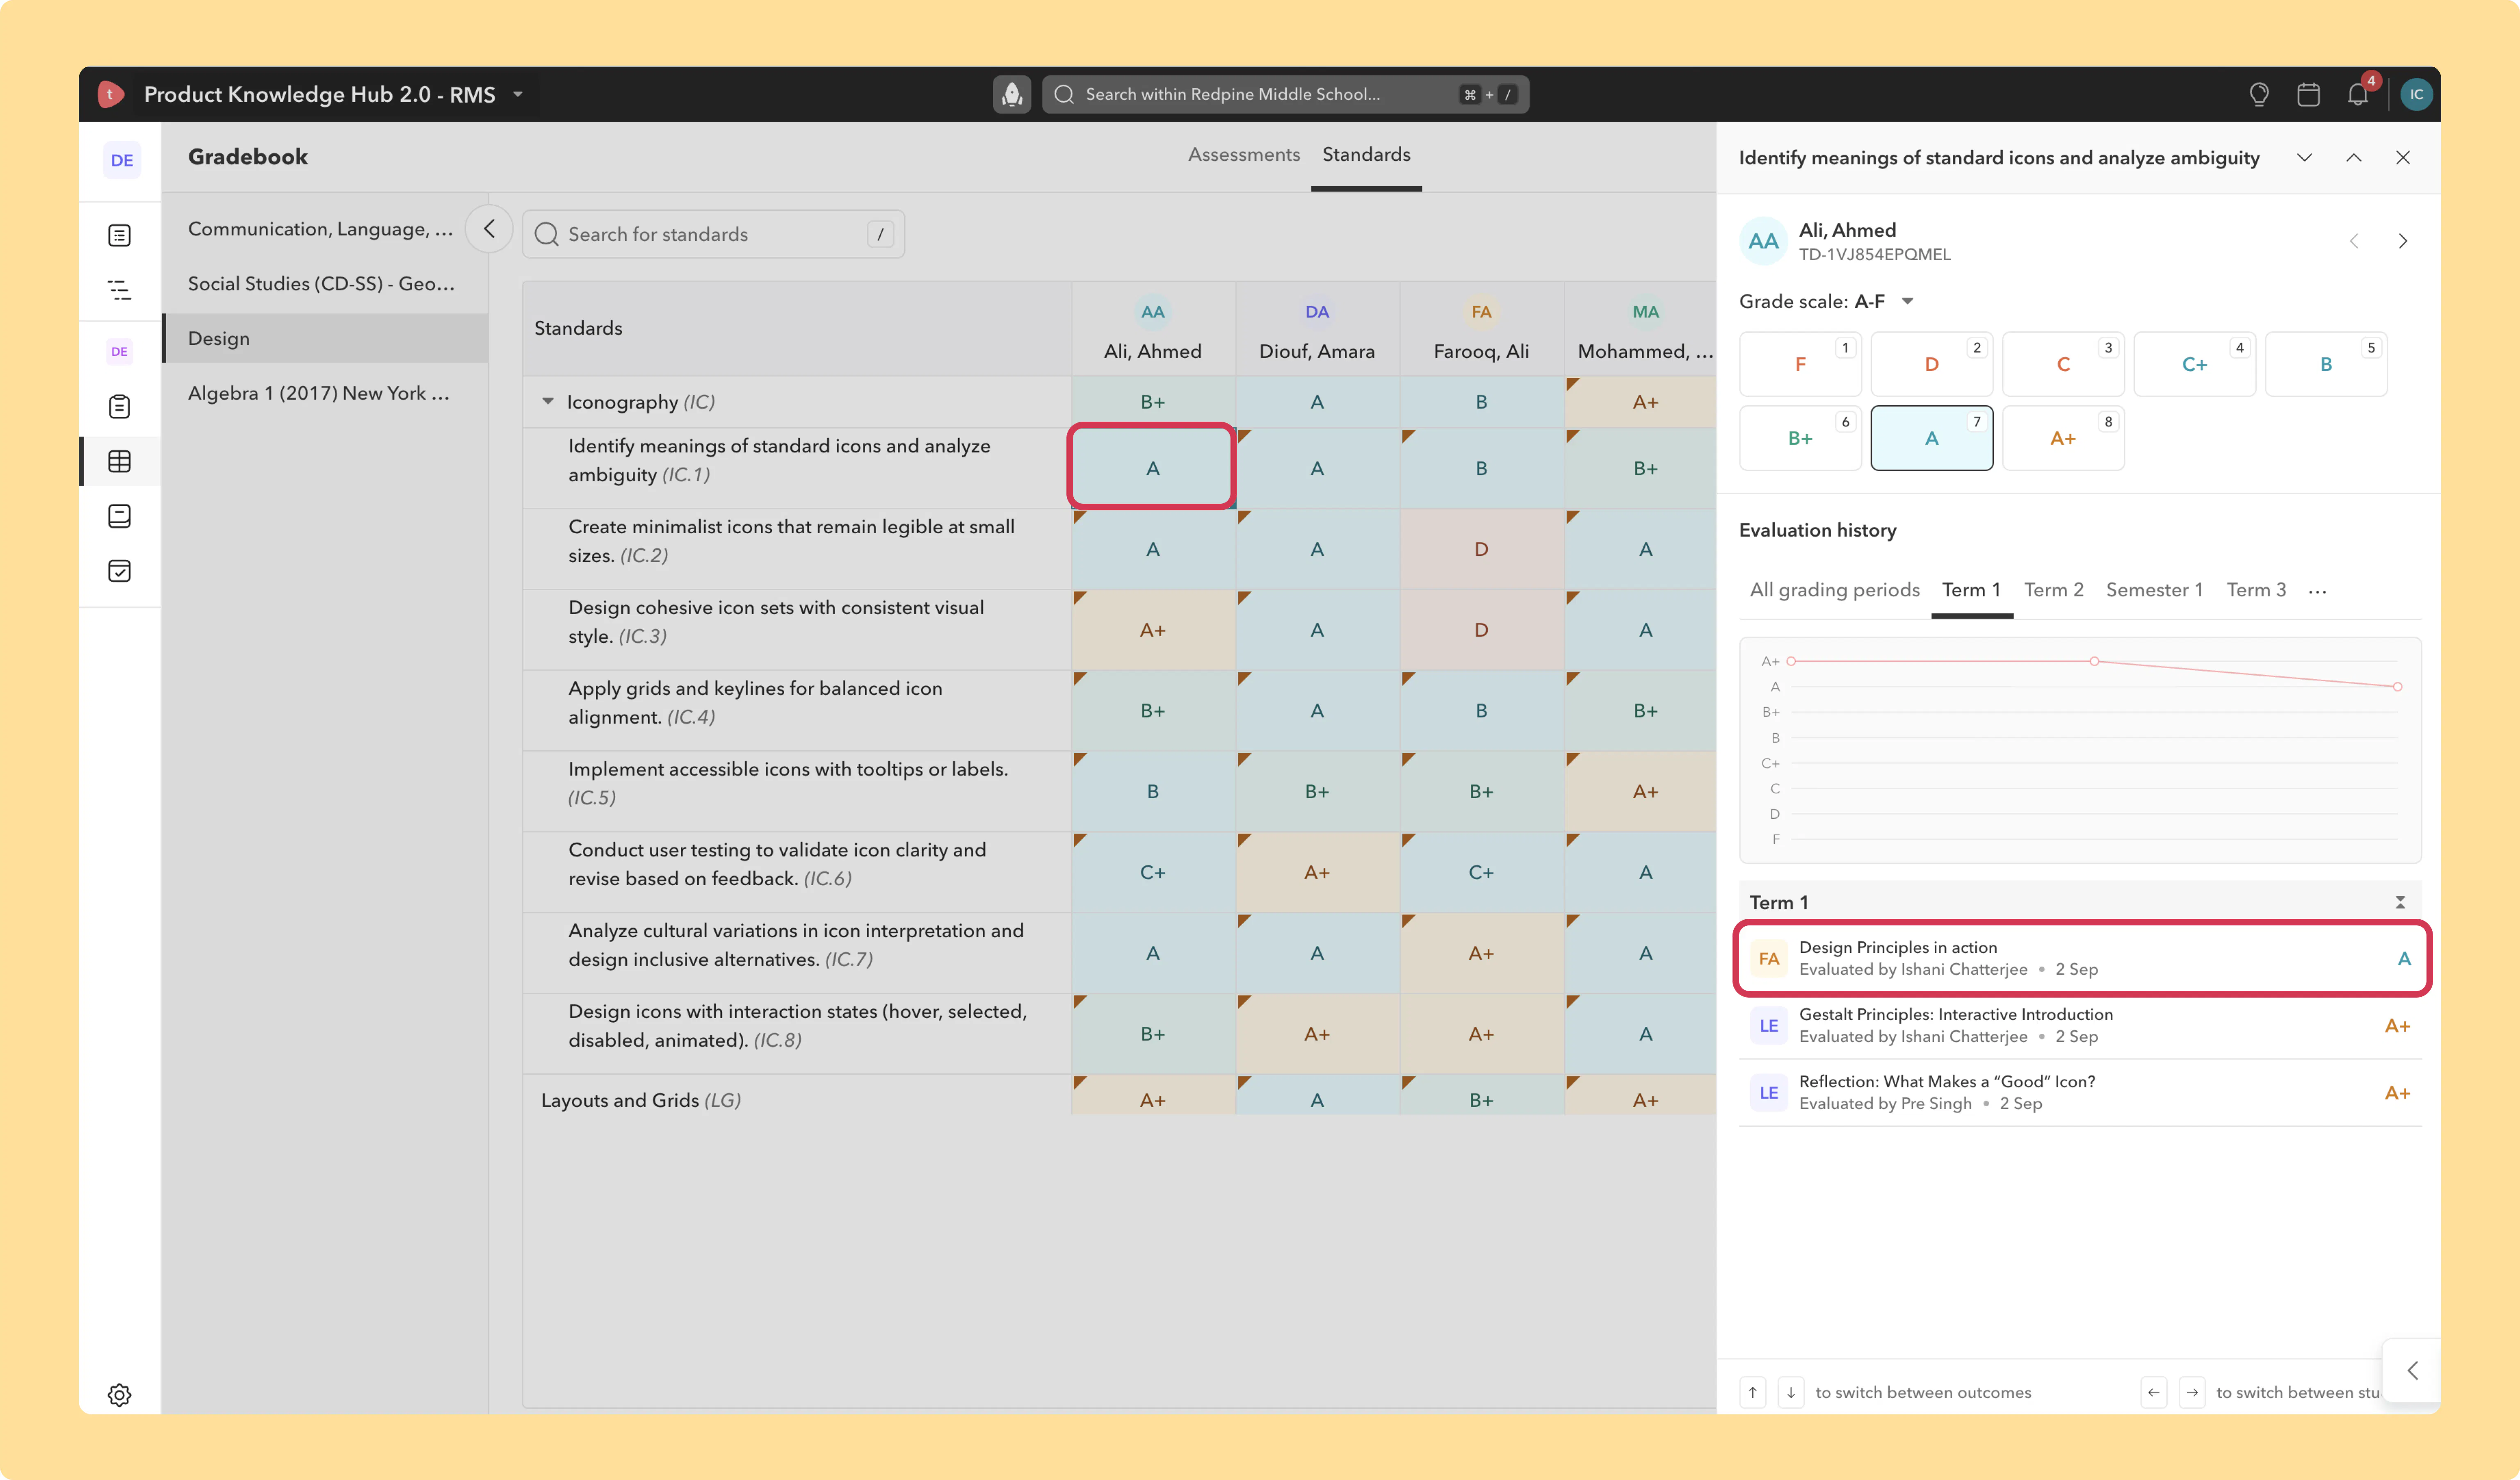
Task: Show more grading period tabs
Action: pyautogui.click(x=2317, y=591)
